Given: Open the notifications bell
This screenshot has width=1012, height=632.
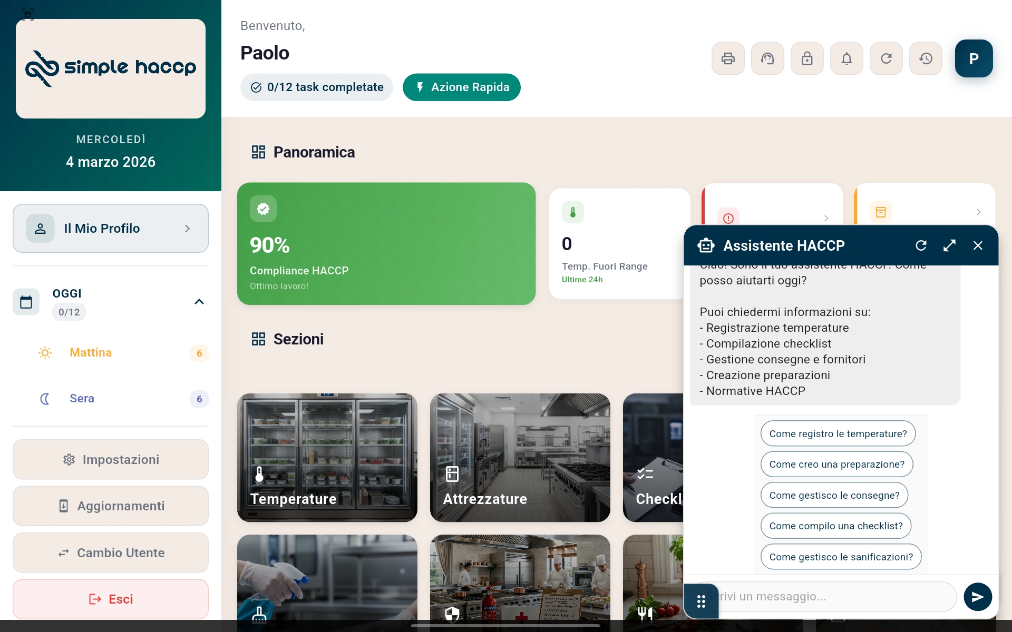Looking at the screenshot, I should pyautogui.click(x=846, y=58).
